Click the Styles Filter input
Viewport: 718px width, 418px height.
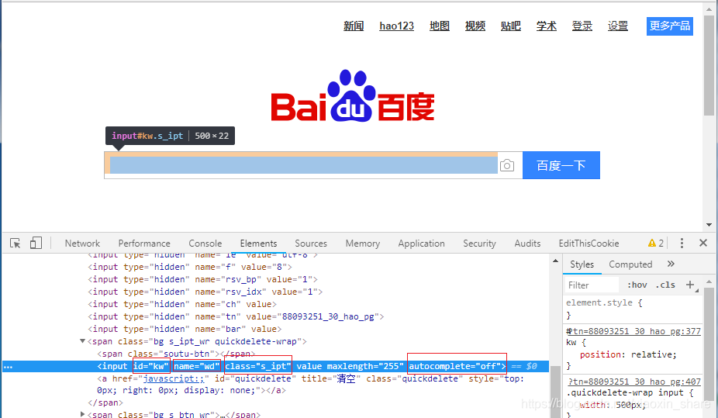click(x=592, y=285)
